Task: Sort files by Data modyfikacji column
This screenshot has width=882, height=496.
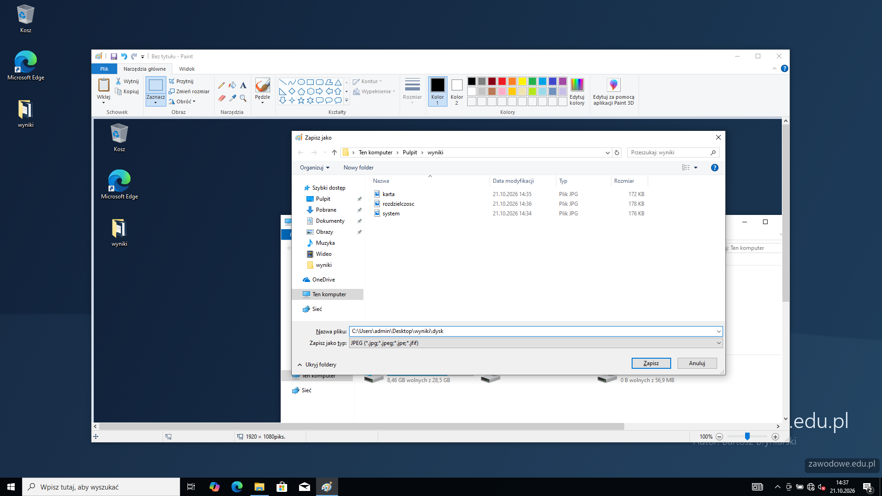Action: (522, 181)
